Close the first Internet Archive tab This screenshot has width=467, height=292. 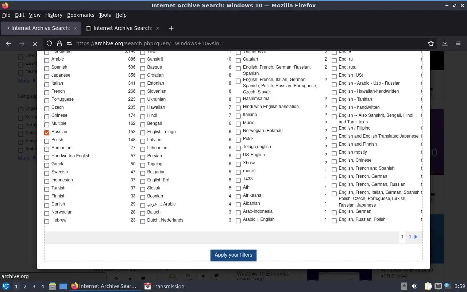[76, 28]
